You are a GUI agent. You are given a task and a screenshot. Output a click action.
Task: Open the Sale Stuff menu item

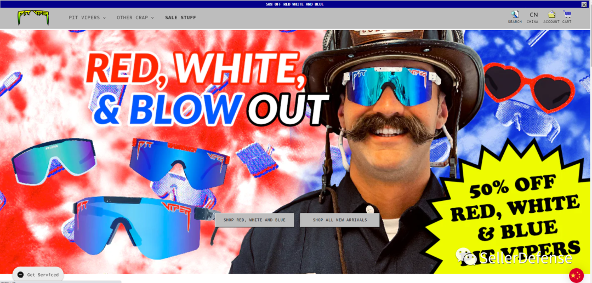click(x=180, y=18)
